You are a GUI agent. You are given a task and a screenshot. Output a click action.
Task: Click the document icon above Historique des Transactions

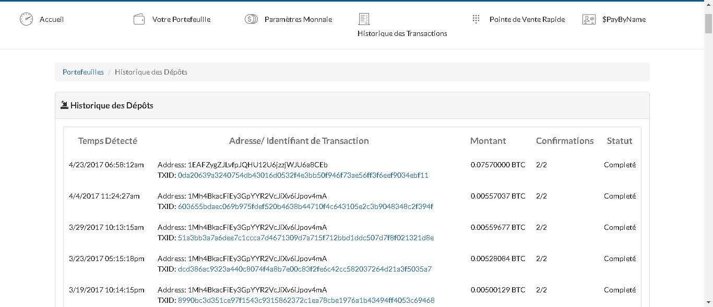pyautogui.click(x=364, y=19)
